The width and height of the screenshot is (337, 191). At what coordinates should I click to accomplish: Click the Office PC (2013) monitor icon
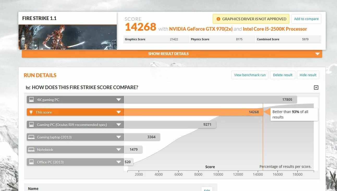pos(32,162)
